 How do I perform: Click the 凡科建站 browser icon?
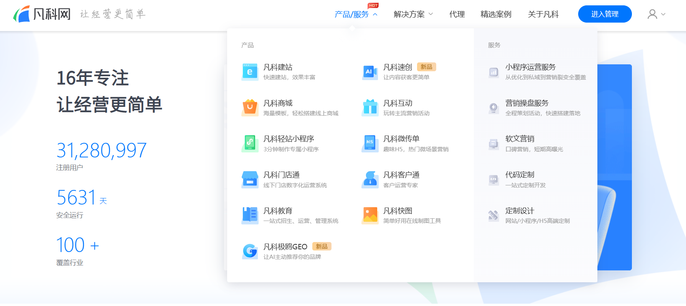[250, 72]
